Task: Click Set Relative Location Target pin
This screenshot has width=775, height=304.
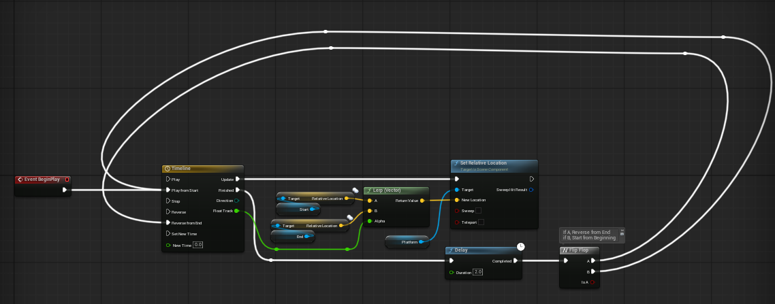Action: pos(456,190)
